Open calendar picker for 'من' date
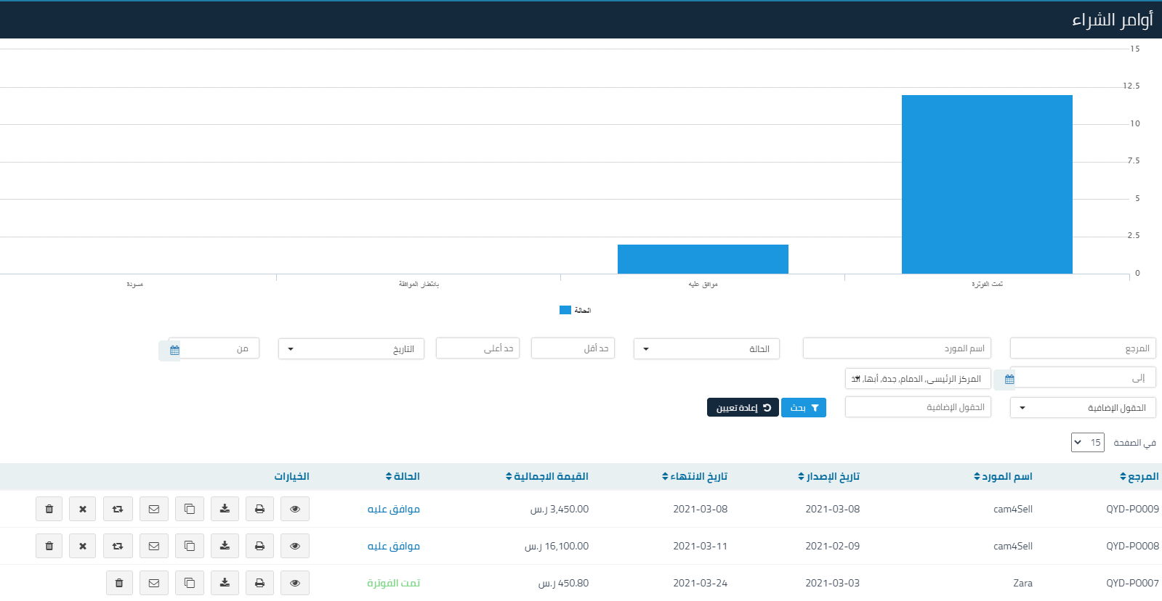This screenshot has width=1162, height=601. click(174, 350)
